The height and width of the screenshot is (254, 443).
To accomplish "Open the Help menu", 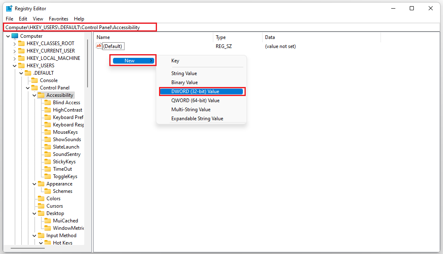I will 79,19.
